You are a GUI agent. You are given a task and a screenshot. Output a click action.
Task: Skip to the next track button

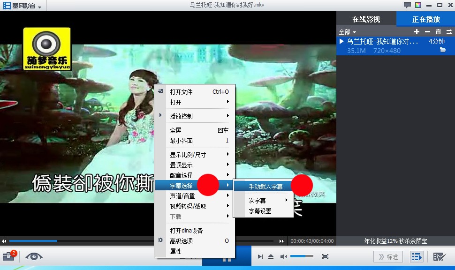coord(260,256)
